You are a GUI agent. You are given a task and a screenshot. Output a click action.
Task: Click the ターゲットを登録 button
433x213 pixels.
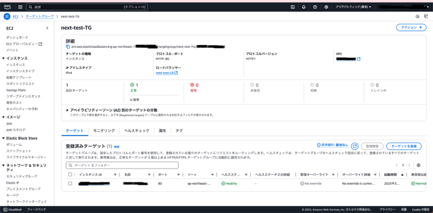[x=404, y=146]
